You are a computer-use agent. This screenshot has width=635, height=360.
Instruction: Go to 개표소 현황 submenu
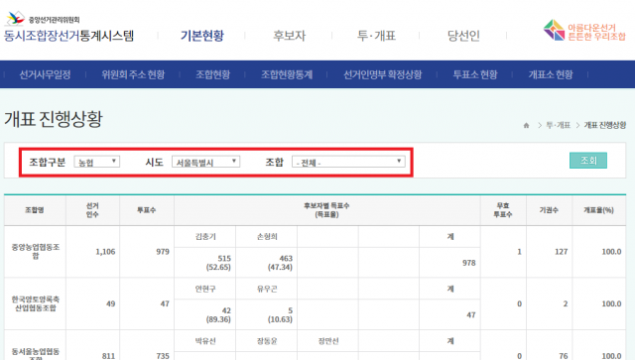click(551, 74)
